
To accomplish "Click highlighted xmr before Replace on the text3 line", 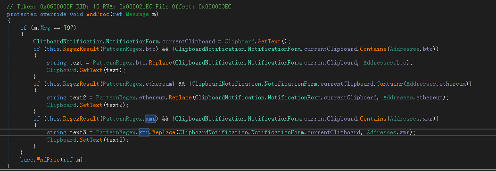I will (x=144, y=132).
